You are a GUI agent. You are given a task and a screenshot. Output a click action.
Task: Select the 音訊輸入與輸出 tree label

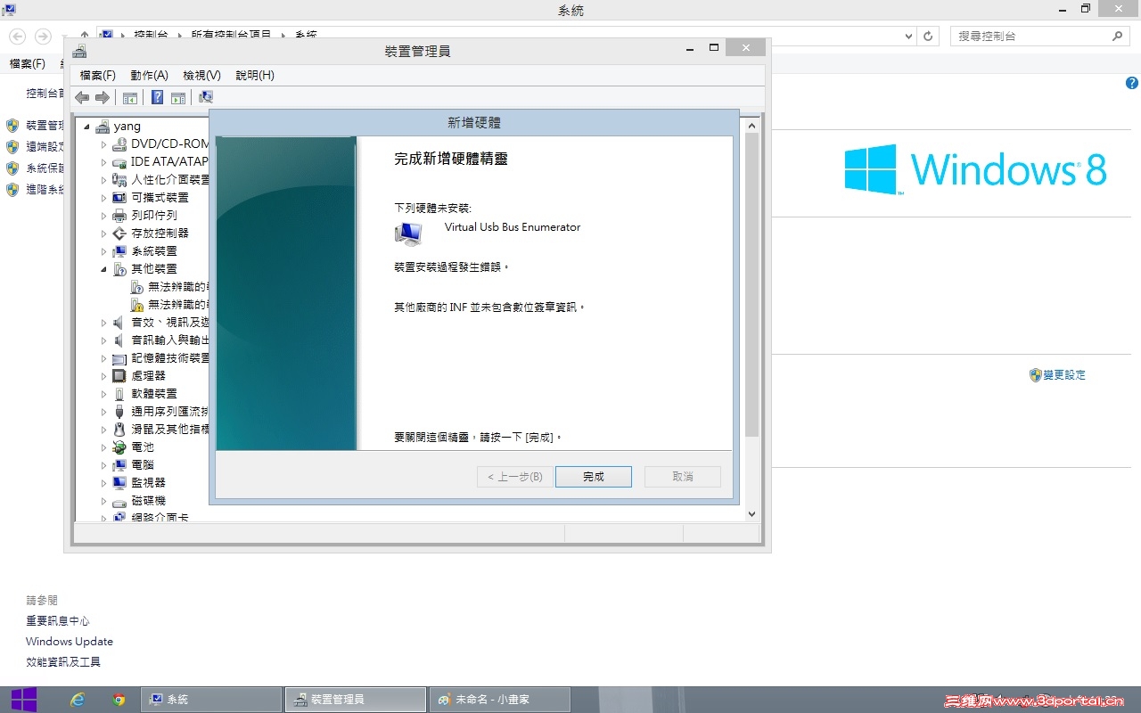pyautogui.click(x=171, y=340)
